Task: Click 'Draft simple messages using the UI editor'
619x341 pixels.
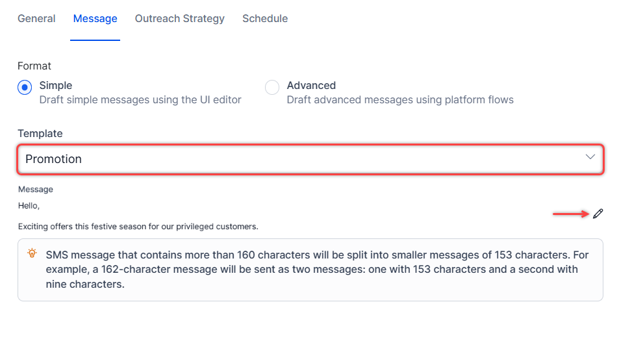Action: point(140,100)
